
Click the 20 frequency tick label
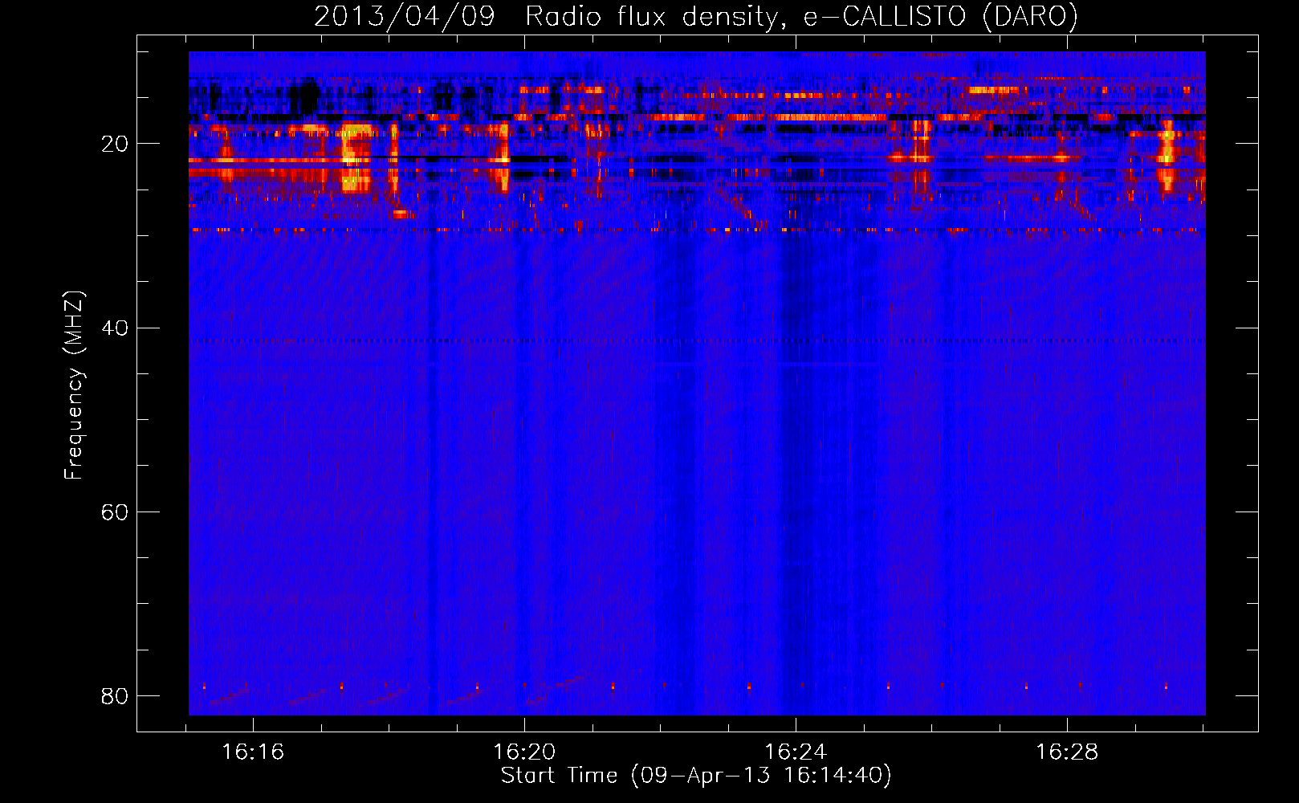115,145
